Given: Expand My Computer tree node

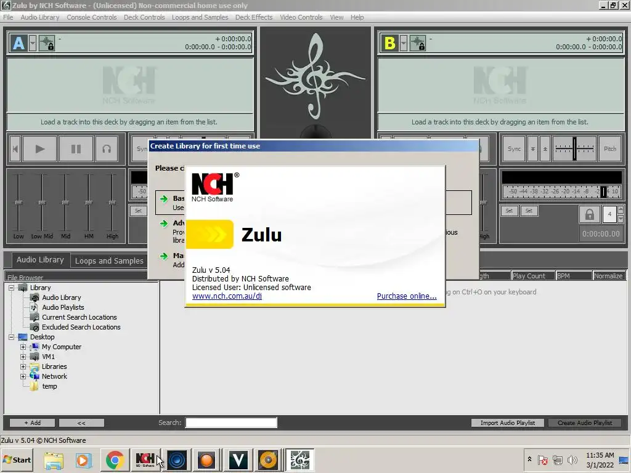Looking at the screenshot, I should pos(23,347).
